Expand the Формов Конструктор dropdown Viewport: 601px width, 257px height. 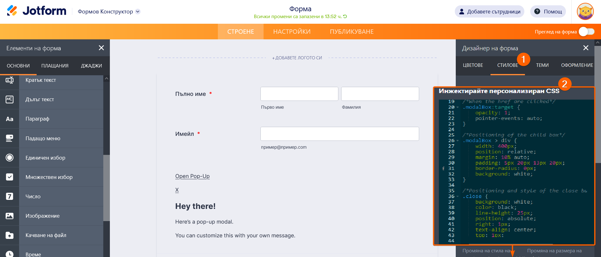point(138,12)
